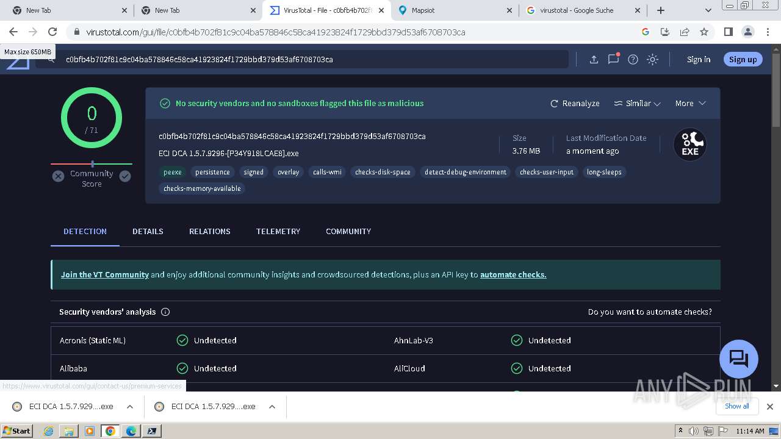Click the share page icon in address bar

685,32
